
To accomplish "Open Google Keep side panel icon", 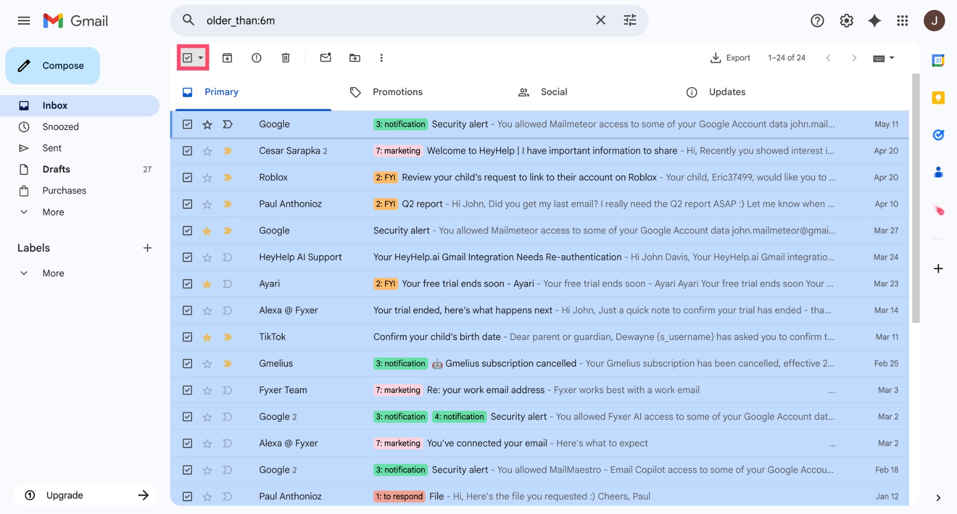I will tap(938, 98).
